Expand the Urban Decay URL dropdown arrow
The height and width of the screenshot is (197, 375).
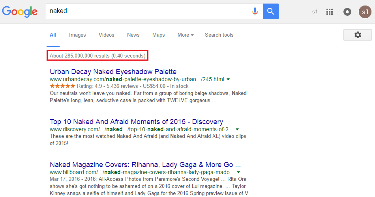coord(228,80)
